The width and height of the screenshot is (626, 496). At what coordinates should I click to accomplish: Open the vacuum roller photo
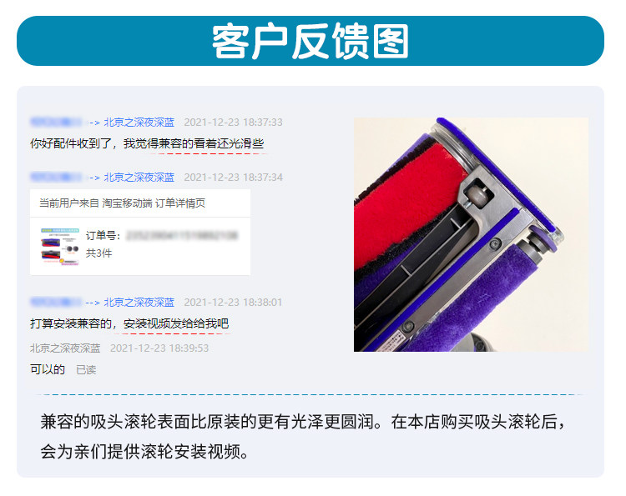coord(471,234)
